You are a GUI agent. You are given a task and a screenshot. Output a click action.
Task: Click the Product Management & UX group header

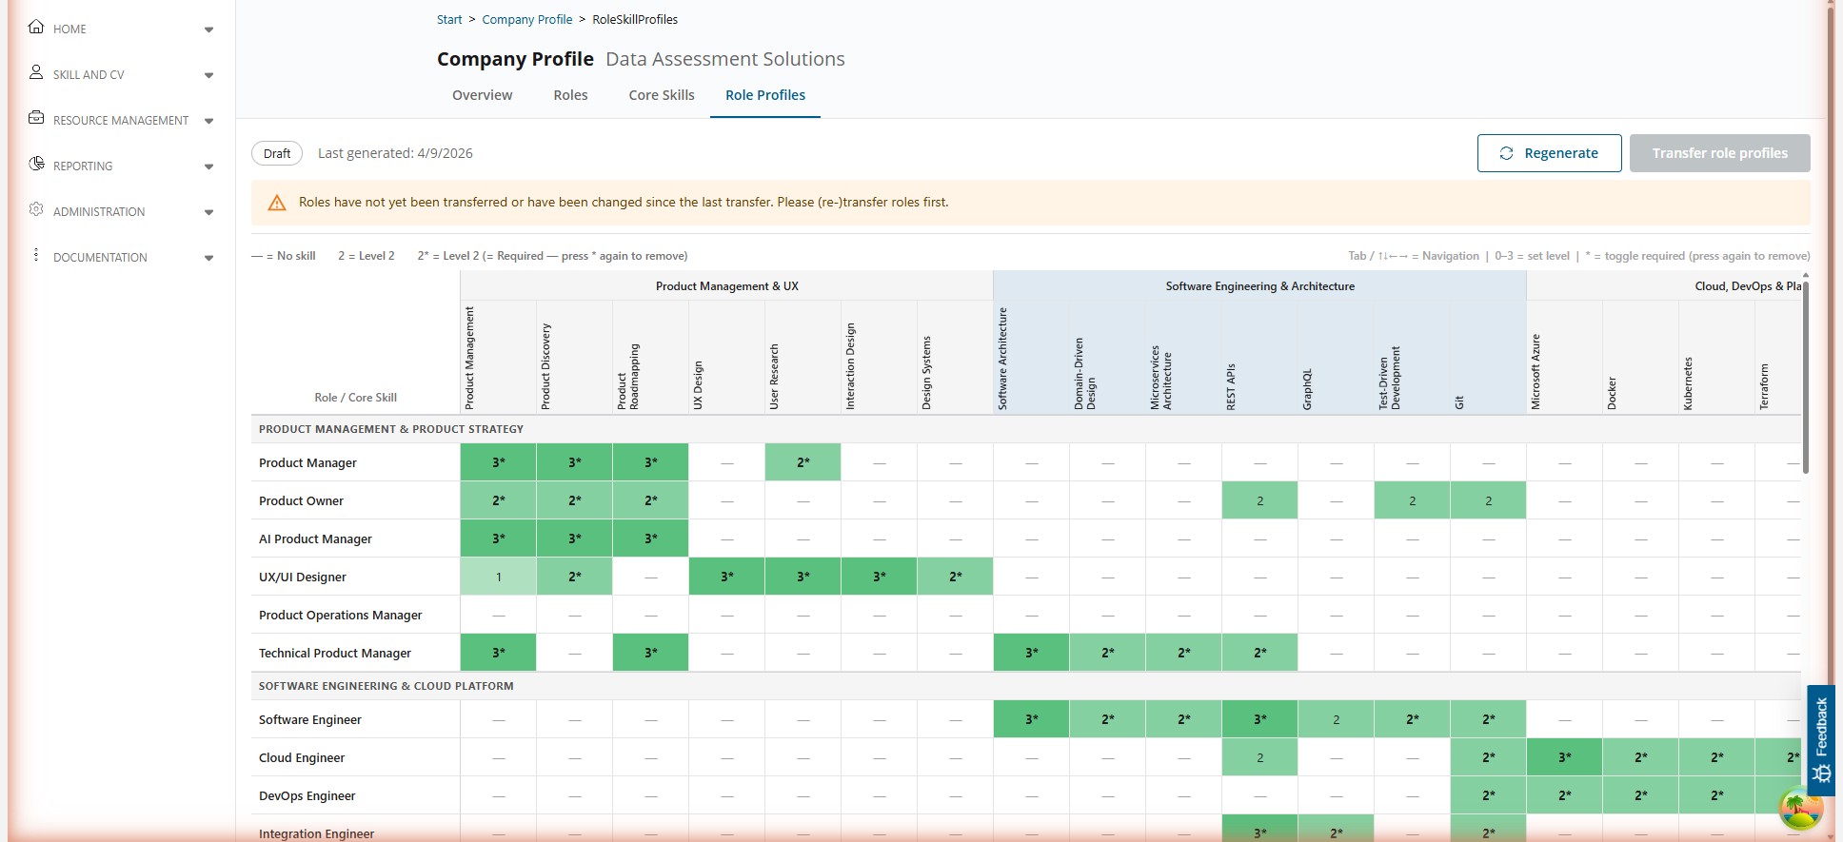point(726,285)
